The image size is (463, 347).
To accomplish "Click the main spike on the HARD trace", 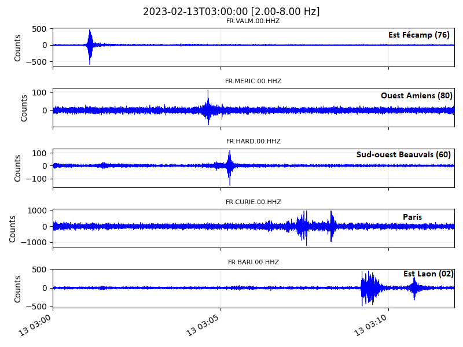I will point(229,167).
